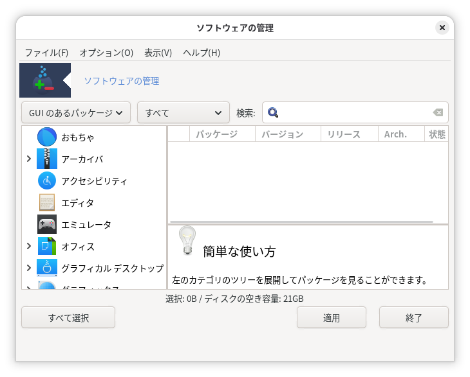Click the disk free space status text
The image size is (470, 377).
234,299
